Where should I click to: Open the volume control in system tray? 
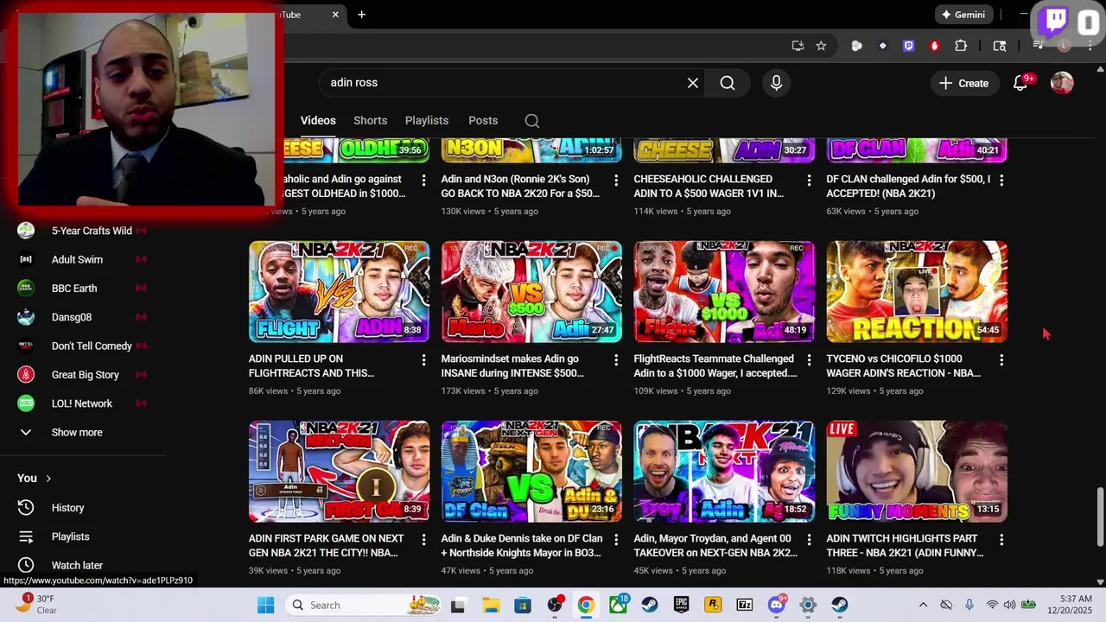(1009, 605)
